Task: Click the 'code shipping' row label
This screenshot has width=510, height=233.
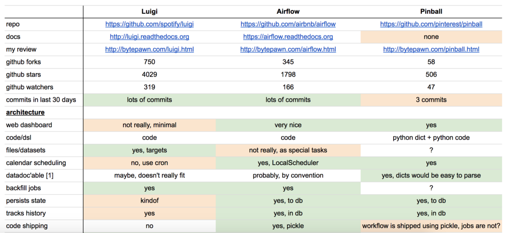Action: click(27, 226)
